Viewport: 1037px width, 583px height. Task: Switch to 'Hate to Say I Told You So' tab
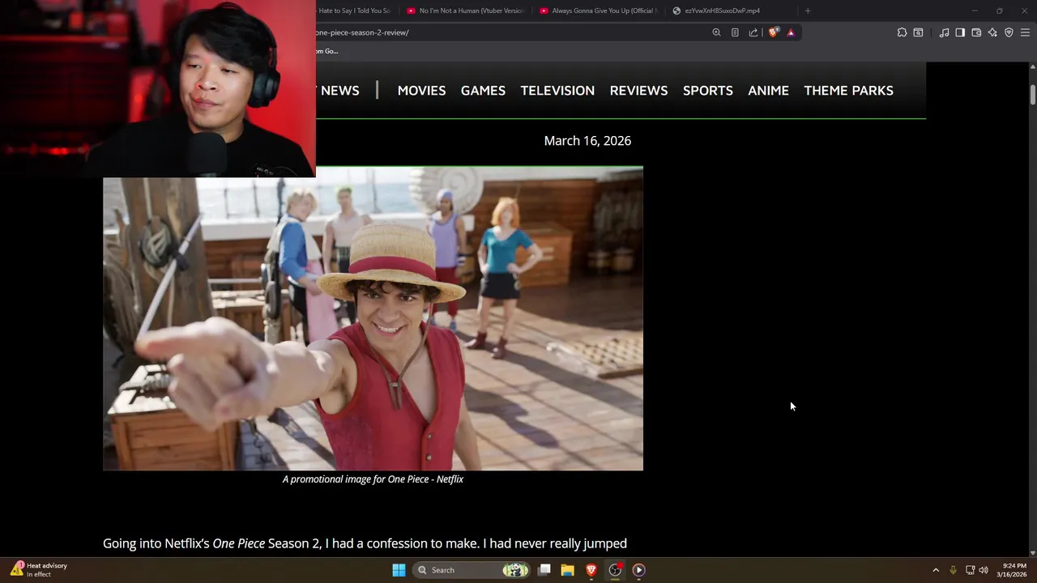[356, 11]
